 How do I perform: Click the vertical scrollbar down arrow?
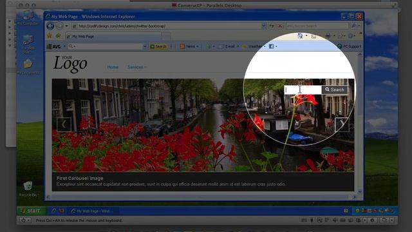click(x=360, y=192)
